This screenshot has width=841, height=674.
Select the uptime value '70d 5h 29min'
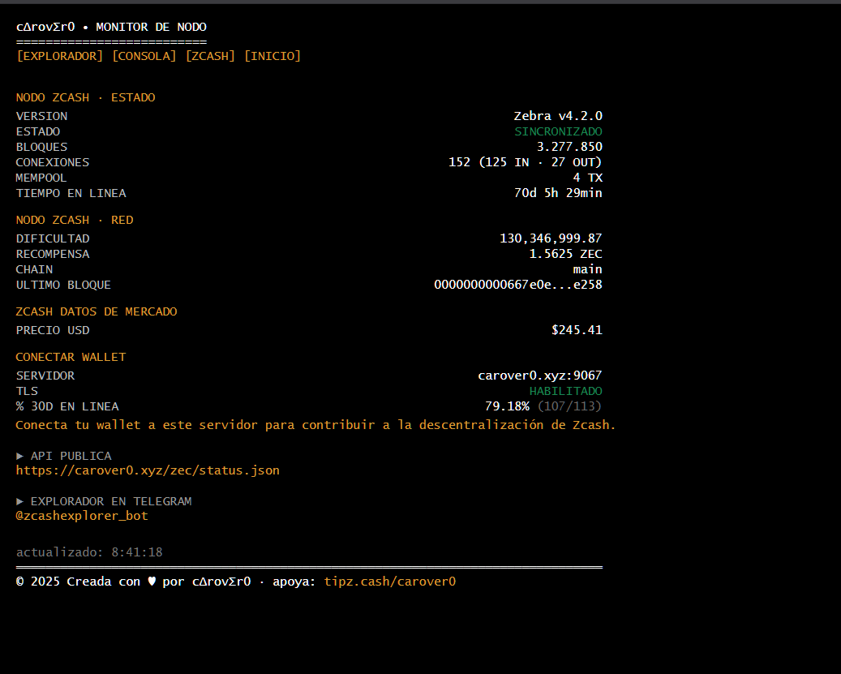tap(558, 193)
